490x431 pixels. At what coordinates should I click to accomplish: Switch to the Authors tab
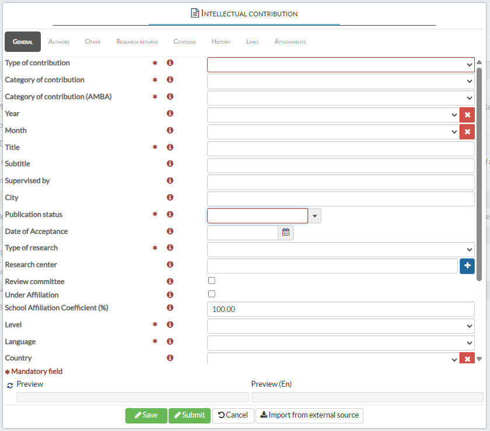tap(59, 42)
